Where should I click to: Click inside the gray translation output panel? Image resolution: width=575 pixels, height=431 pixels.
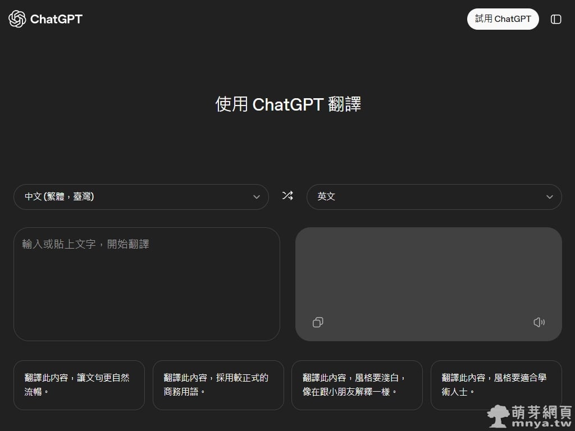(x=428, y=269)
